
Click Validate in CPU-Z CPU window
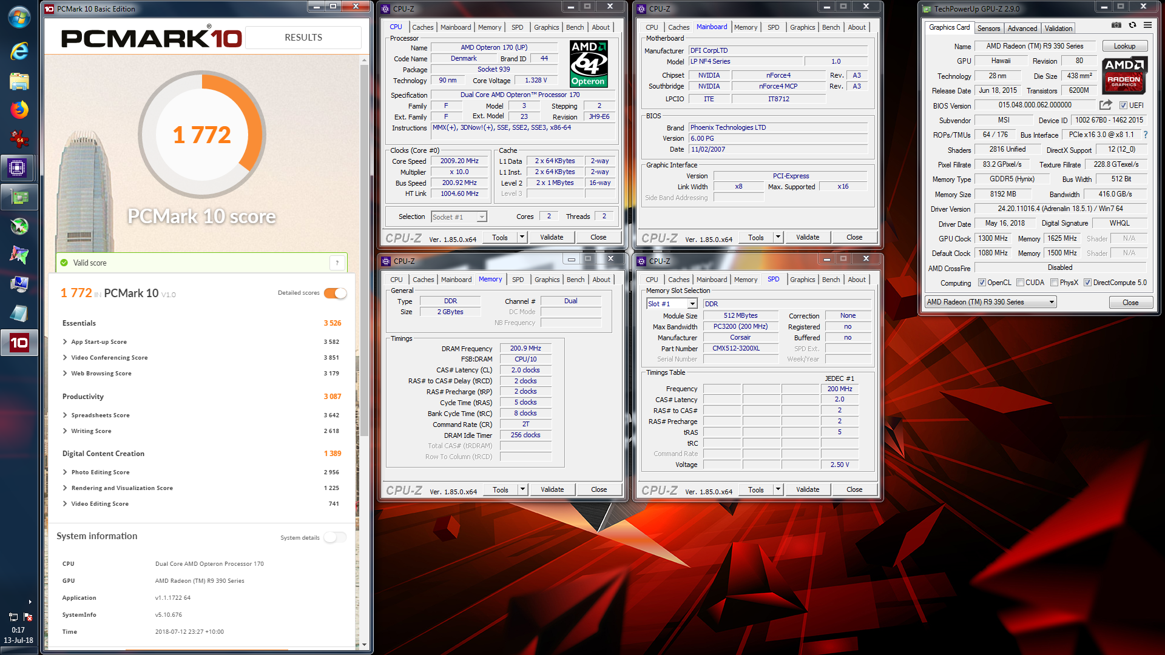pyautogui.click(x=551, y=237)
